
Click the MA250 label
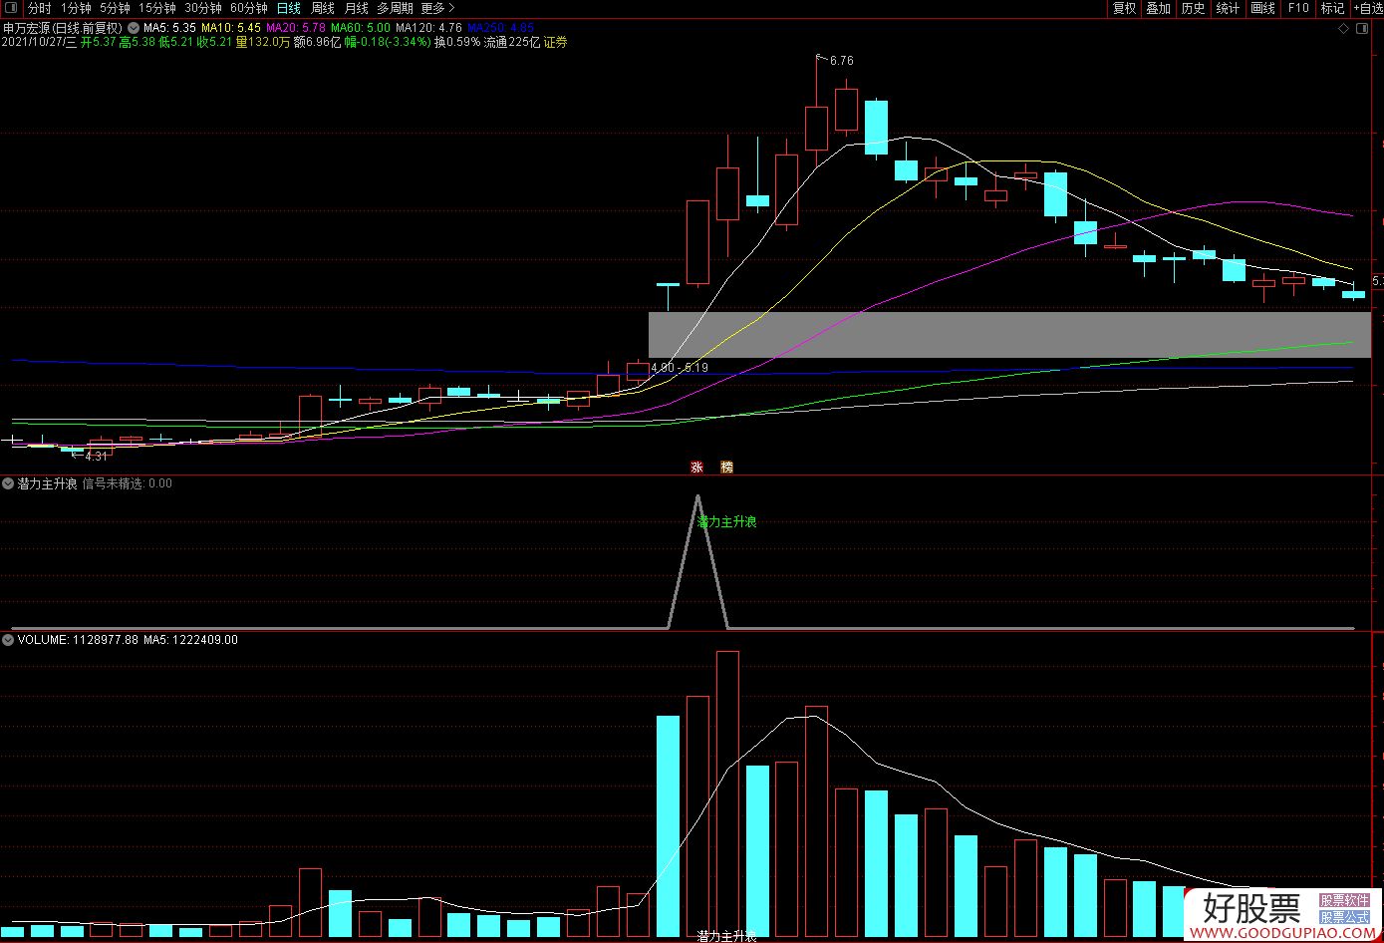click(500, 28)
